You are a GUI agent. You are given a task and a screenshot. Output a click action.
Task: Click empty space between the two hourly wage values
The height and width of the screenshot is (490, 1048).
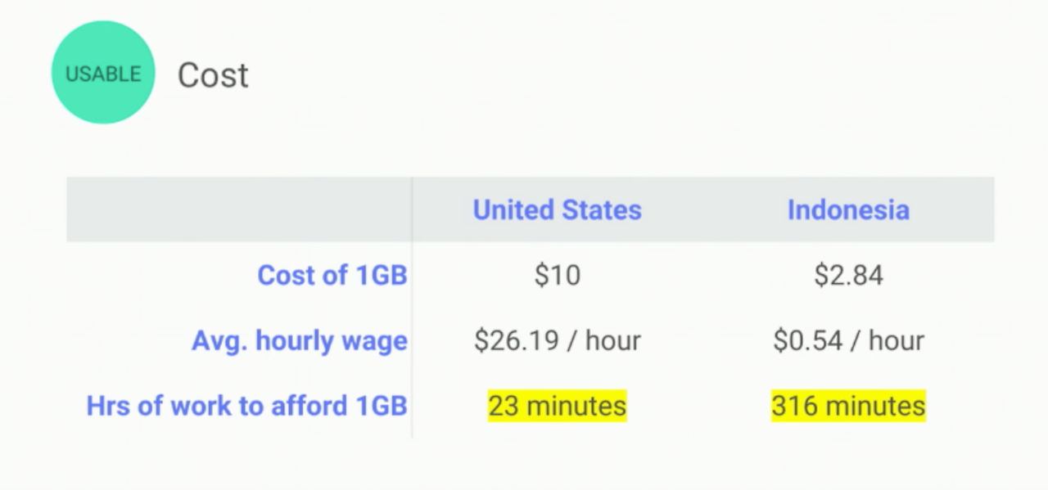[x=707, y=340]
